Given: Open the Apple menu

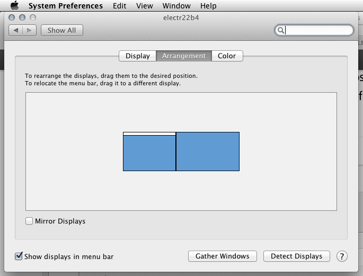Looking at the screenshot, I should 14,6.
